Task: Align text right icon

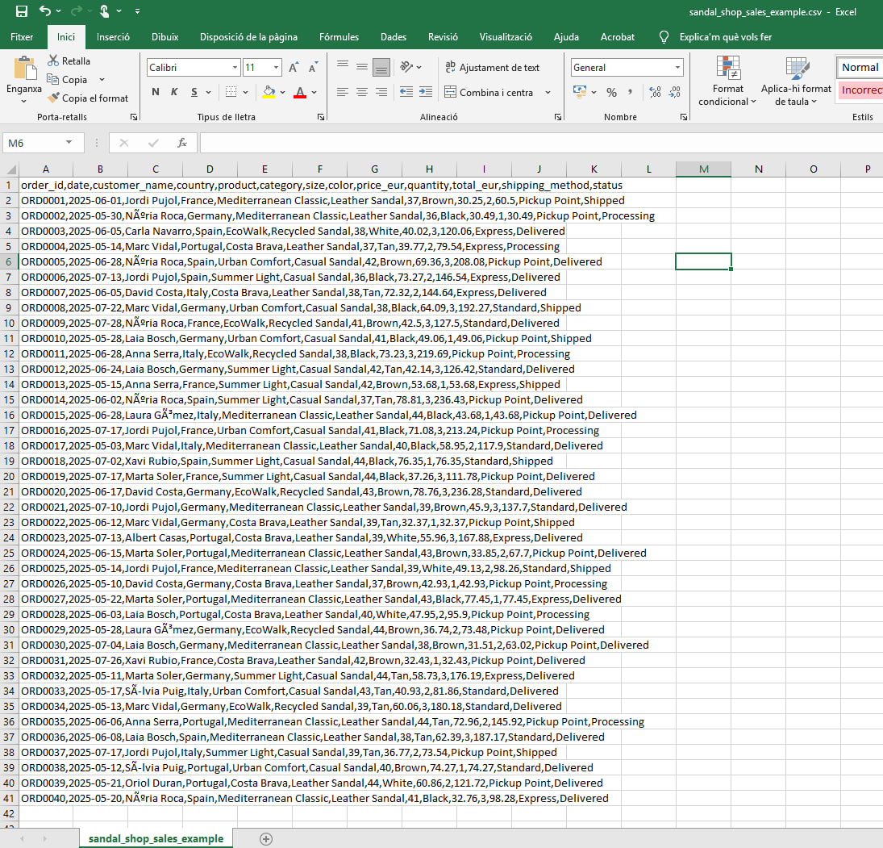Action: point(381,92)
